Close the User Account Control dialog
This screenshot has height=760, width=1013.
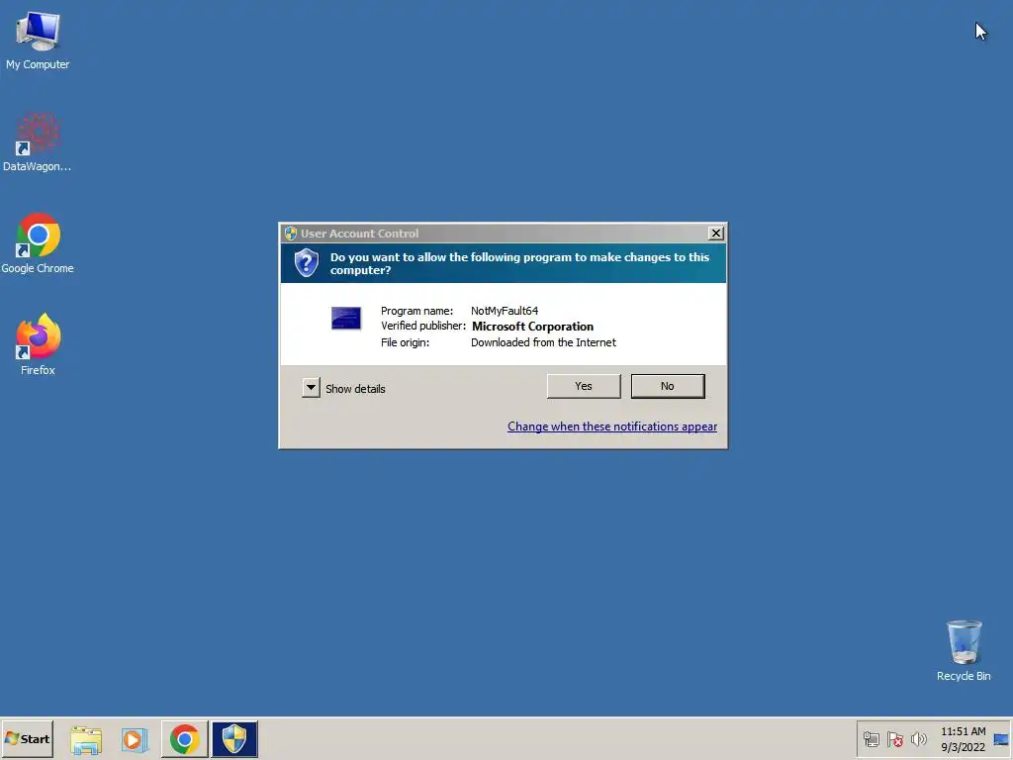click(x=716, y=234)
